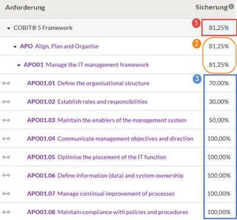Image resolution: width=237 pixels, height=220 pixels.
Task: Click link icon beside APO01.03 row
Action: click(x=6, y=120)
